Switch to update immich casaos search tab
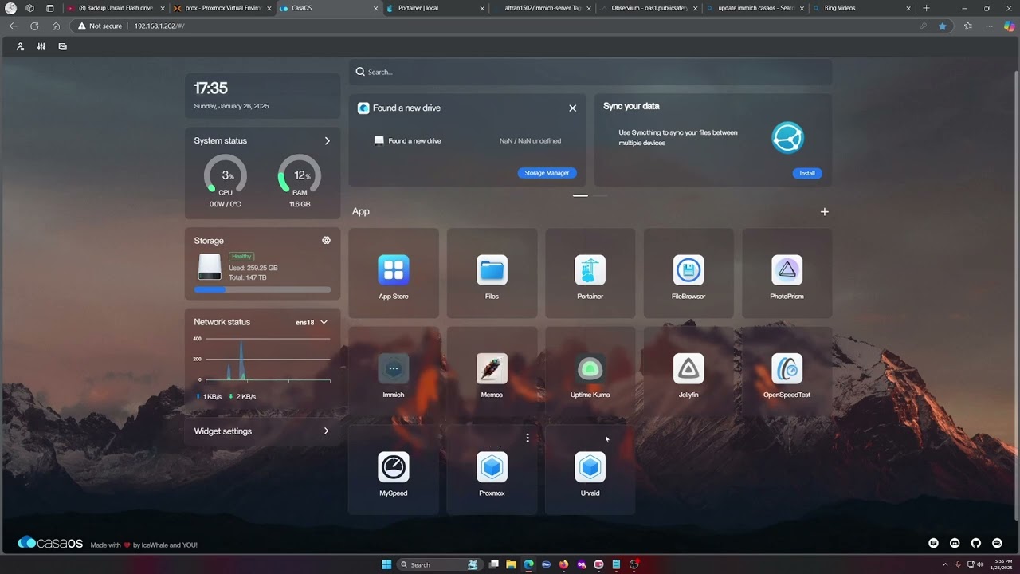Image resolution: width=1020 pixels, height=574 pixels. tap(755, 8)
